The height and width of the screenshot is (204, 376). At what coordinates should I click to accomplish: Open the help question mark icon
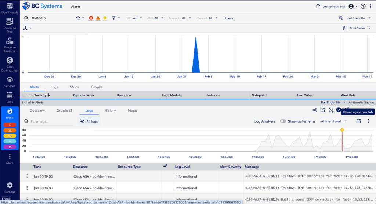coord(363,7)
